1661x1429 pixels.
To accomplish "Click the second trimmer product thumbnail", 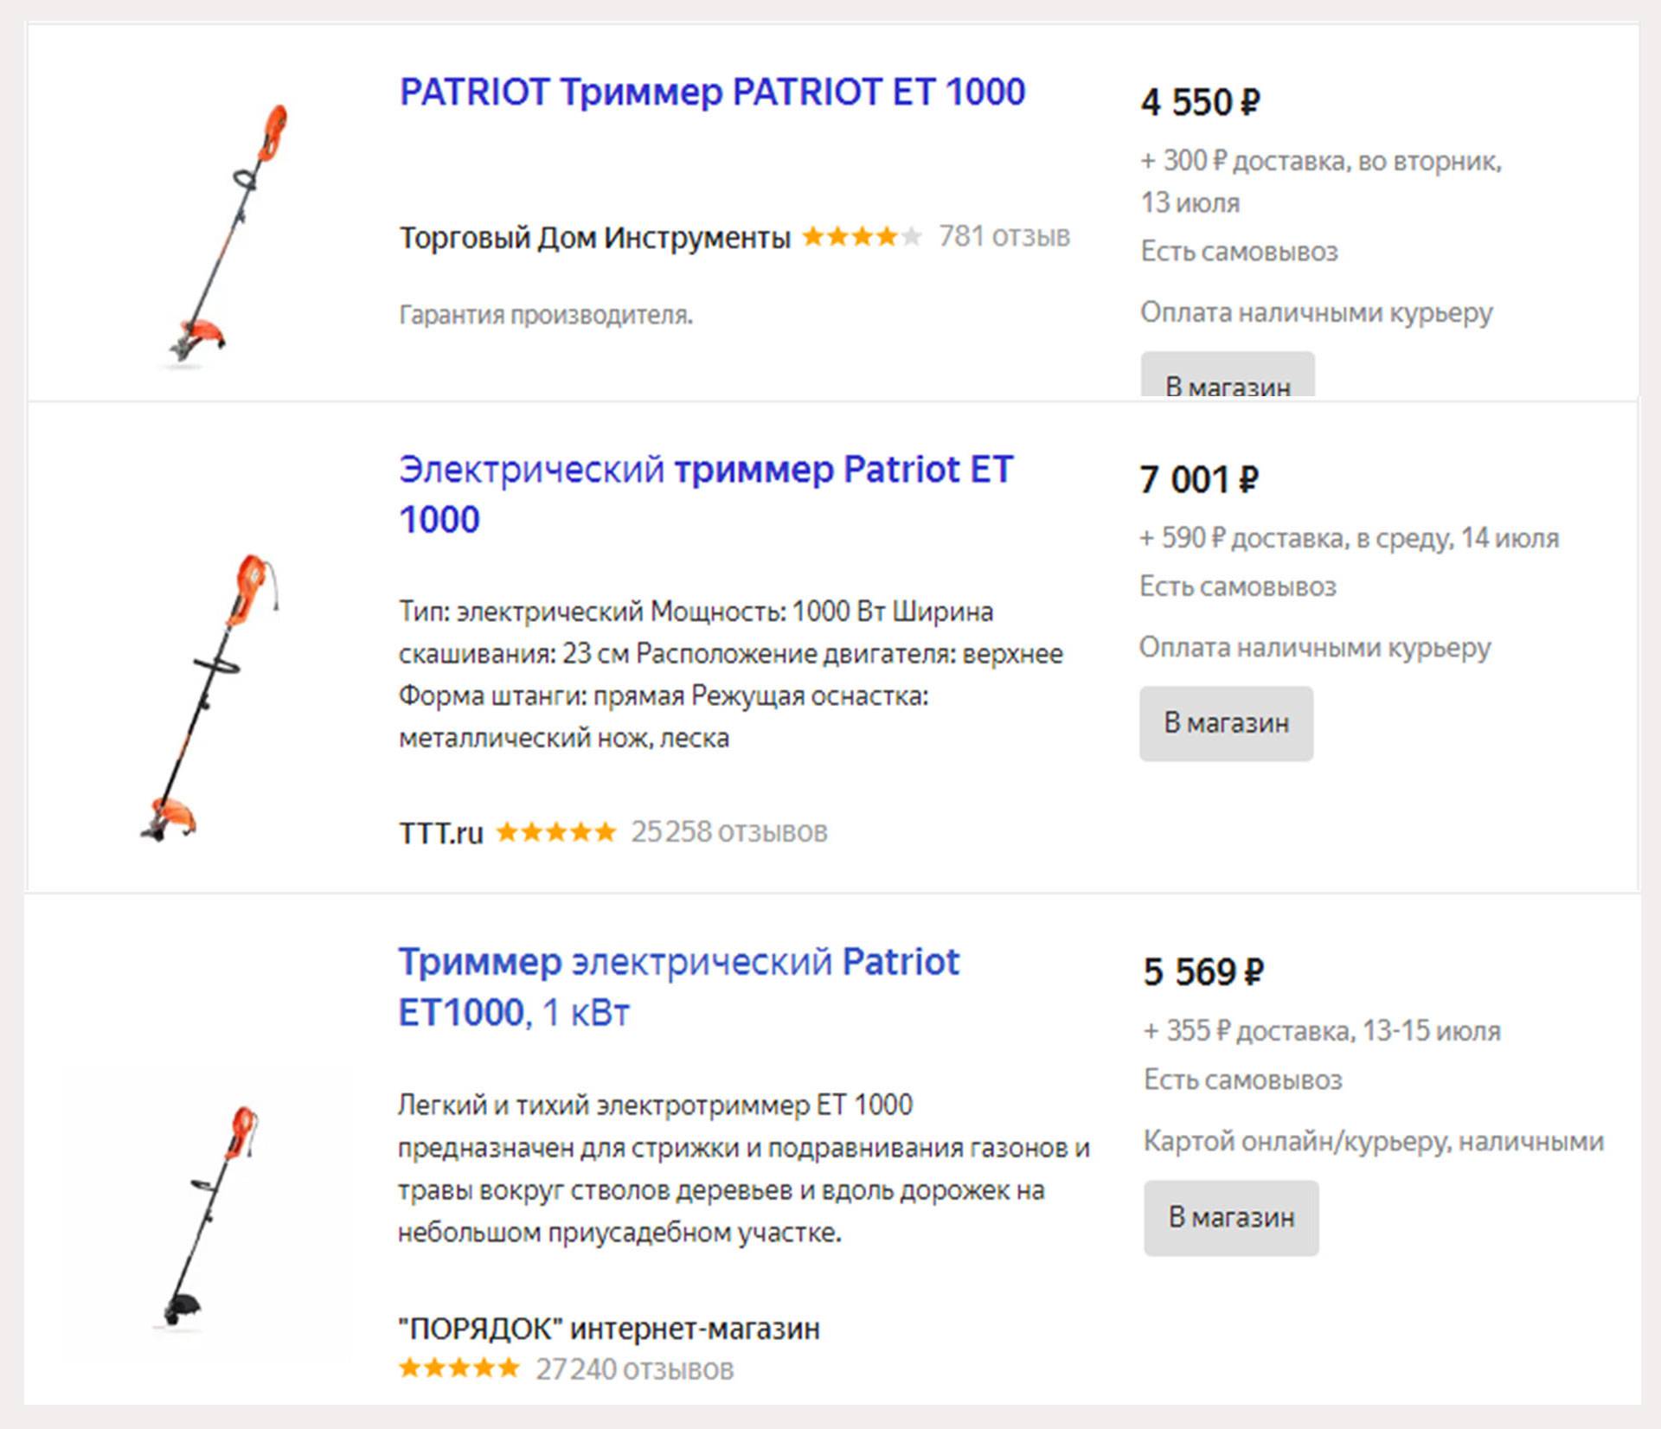I will coord(212,697).
